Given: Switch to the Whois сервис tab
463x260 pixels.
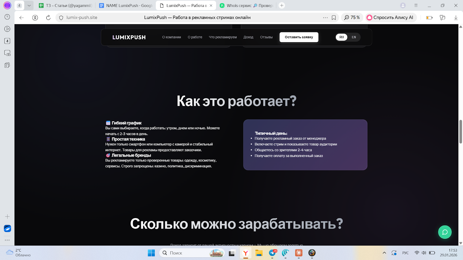Looking at the screenshot, I should click(246, 5).
